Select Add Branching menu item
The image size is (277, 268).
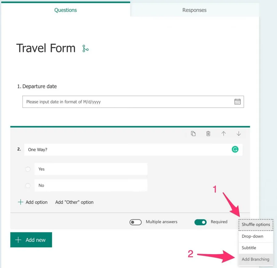click(x=255, y=259)
